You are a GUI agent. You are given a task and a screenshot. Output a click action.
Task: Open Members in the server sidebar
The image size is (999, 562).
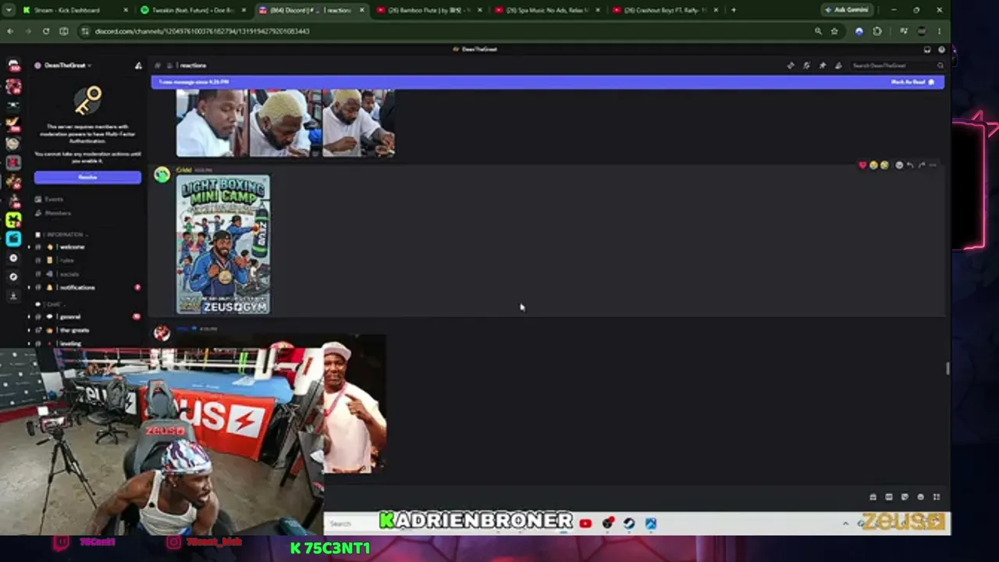click(x=58, y=213)
